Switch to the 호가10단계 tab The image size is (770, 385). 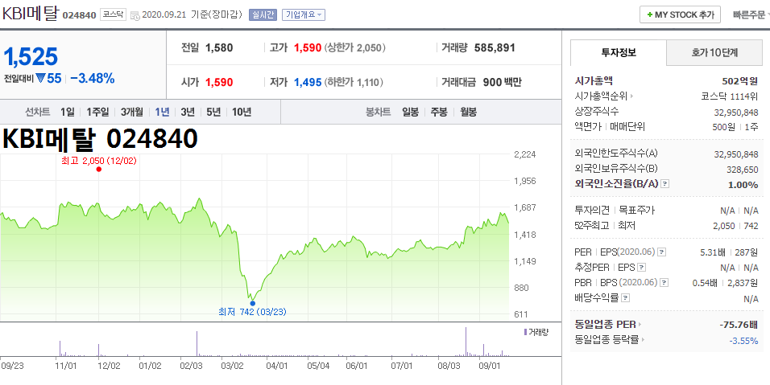tap(714, 53)
